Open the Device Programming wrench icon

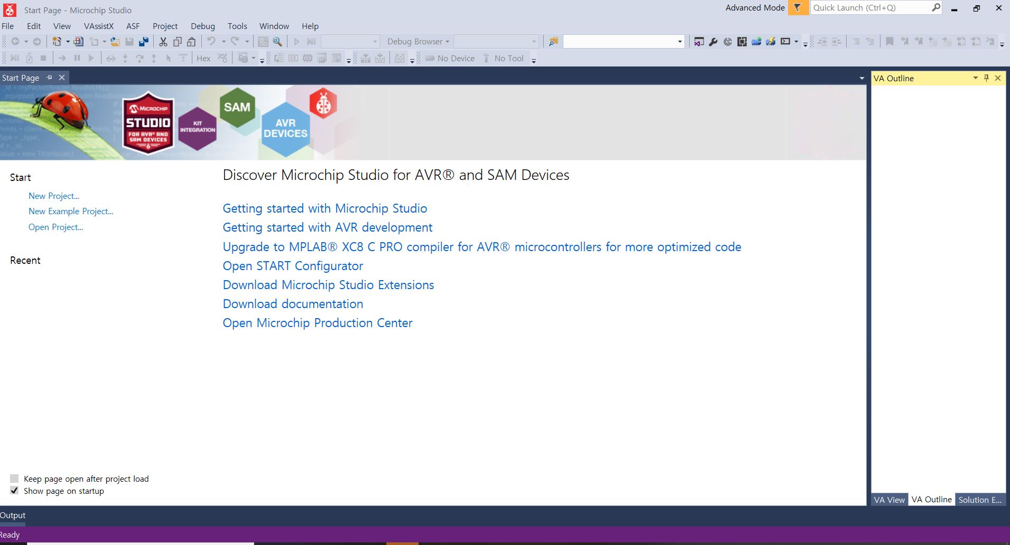[714, 42]
